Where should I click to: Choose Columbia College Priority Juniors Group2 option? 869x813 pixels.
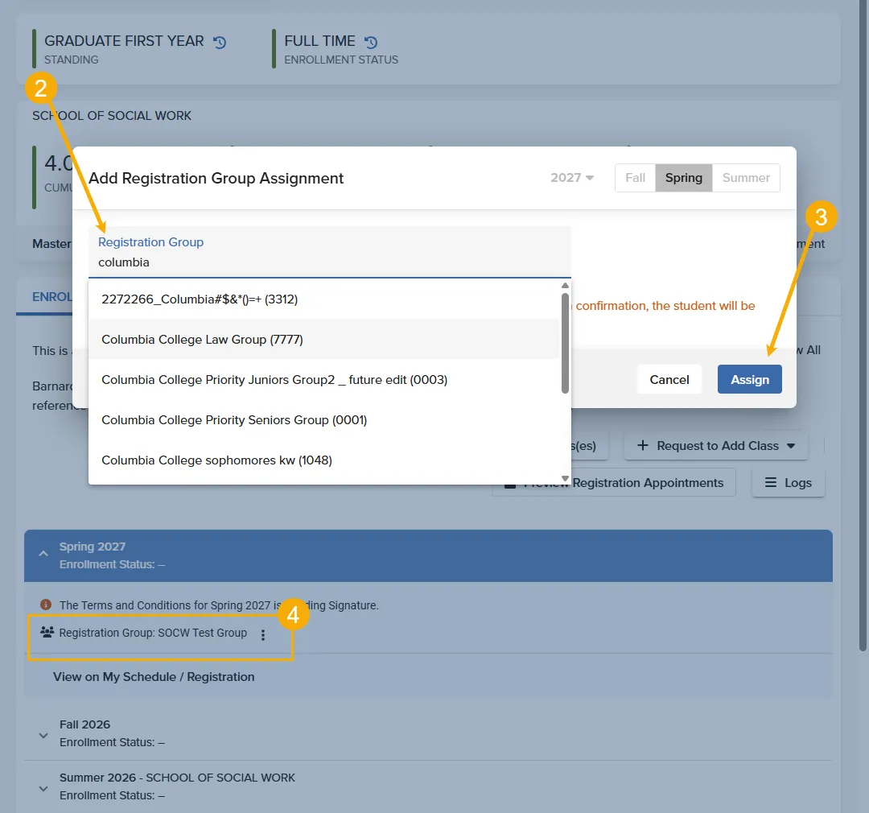click(323, 379)
